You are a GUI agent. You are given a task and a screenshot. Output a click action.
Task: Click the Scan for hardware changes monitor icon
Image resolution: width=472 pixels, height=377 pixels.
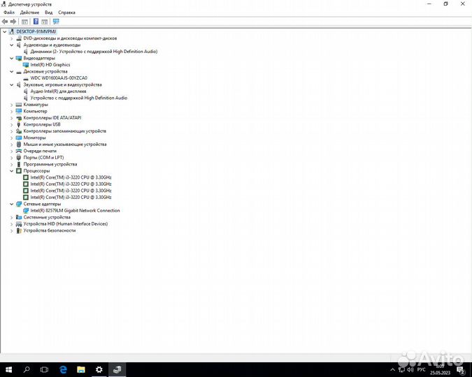click(56, 22)
